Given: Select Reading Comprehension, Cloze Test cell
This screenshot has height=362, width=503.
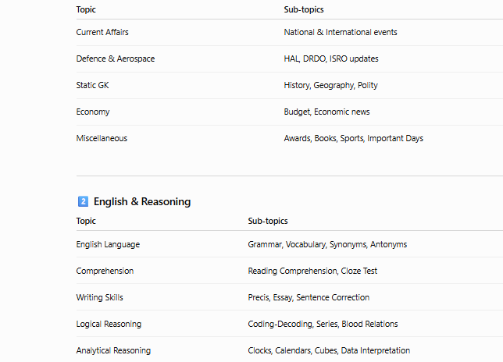Looking at the screenshot, I should 312,271.
